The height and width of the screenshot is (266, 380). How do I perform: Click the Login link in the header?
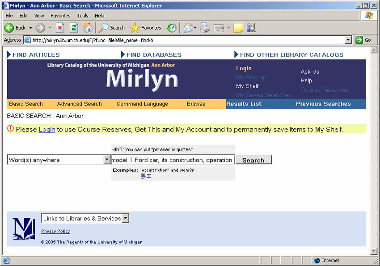244,68
